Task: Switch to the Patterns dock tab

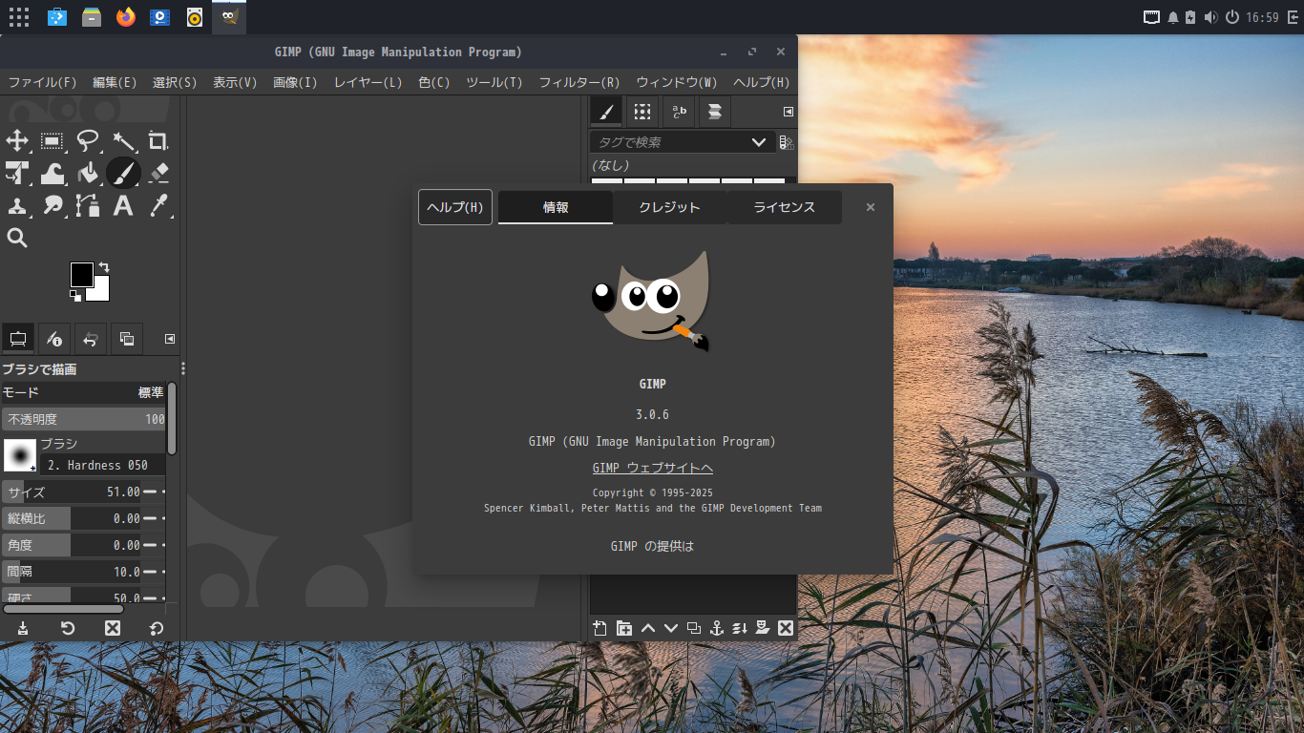Action: (642, 112)
